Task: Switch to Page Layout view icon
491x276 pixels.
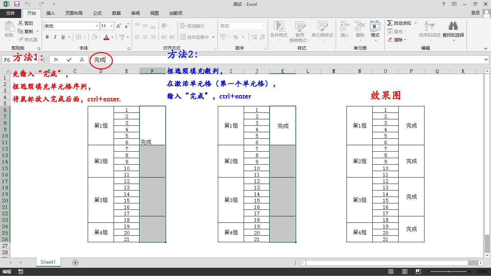Action: tap(405, 272)
